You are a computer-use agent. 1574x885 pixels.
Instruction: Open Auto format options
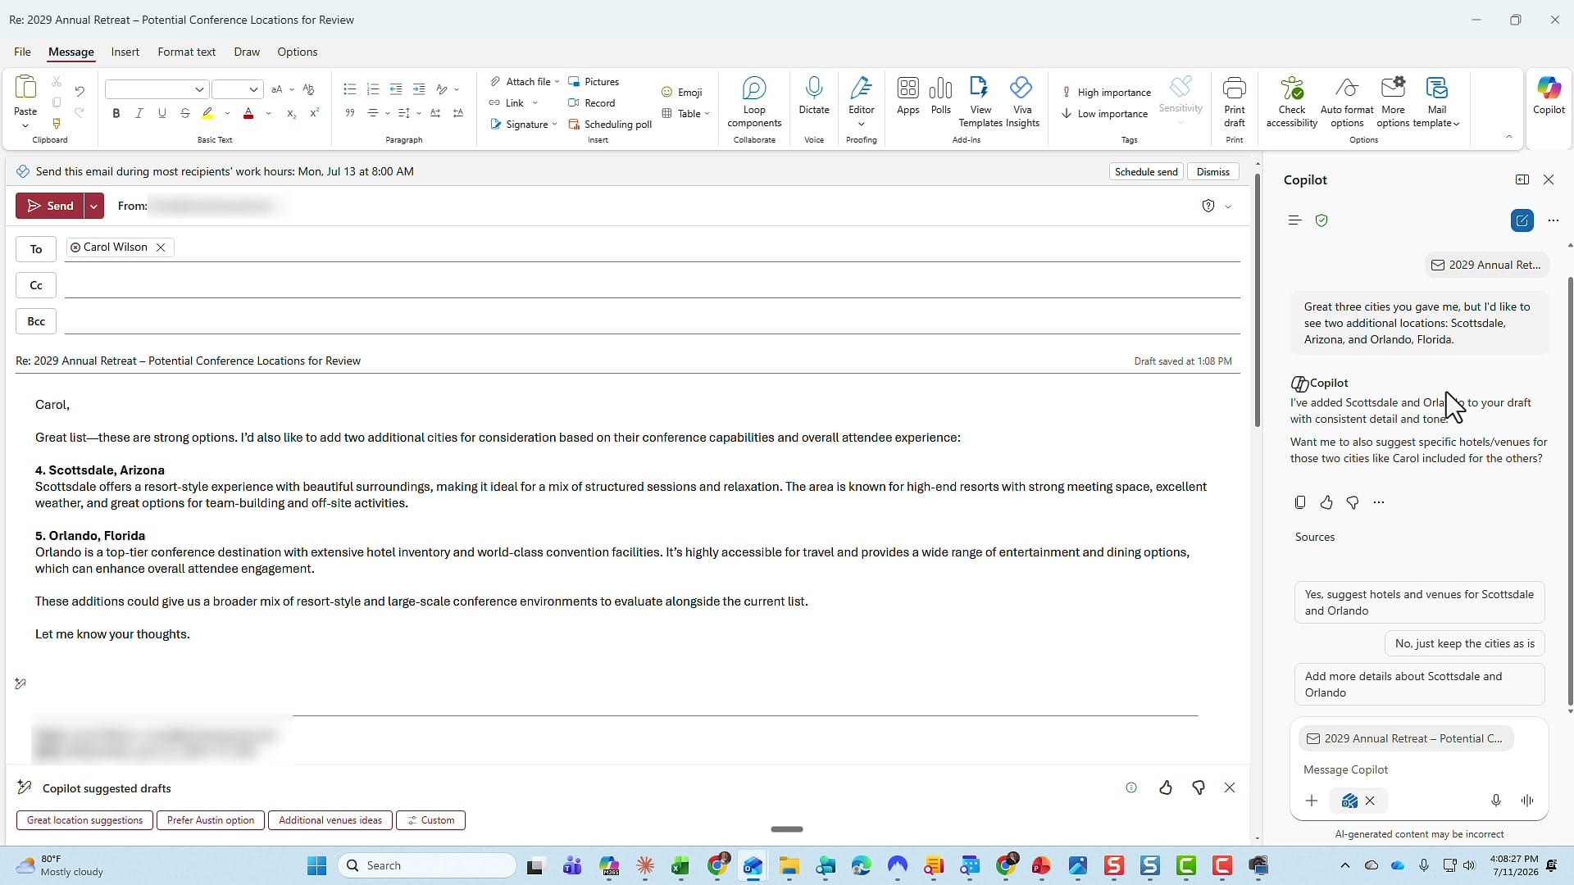click(1347, 102)
